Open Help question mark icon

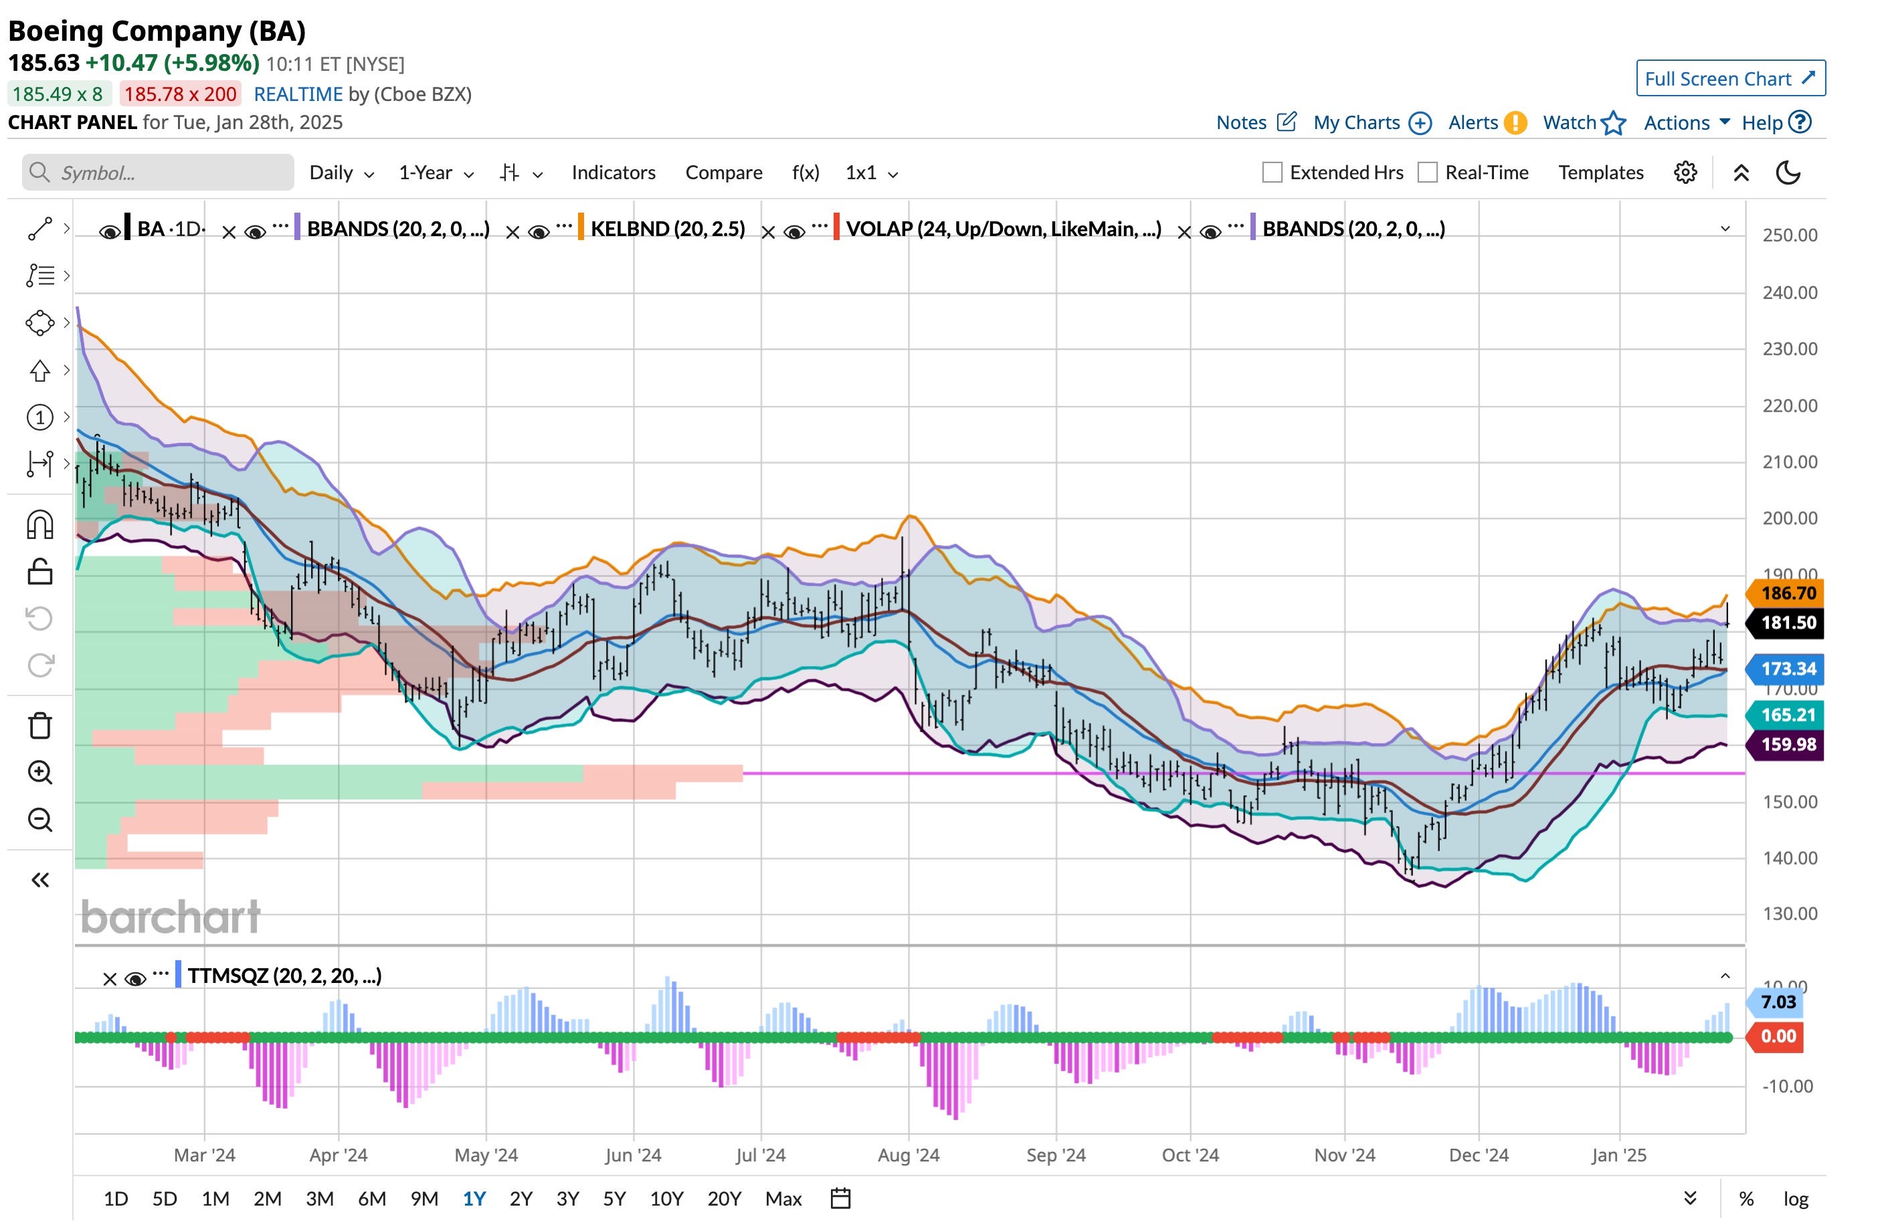click(1800, 122)
